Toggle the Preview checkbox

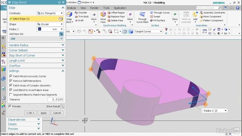(x=10, y=106)
